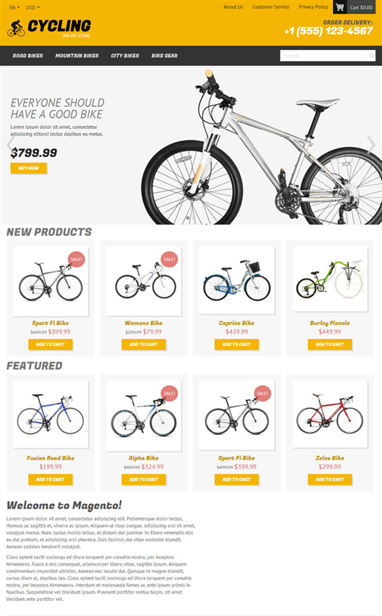Expand the EN language dropdown
The image size is (382, 616).
[15, 8]
